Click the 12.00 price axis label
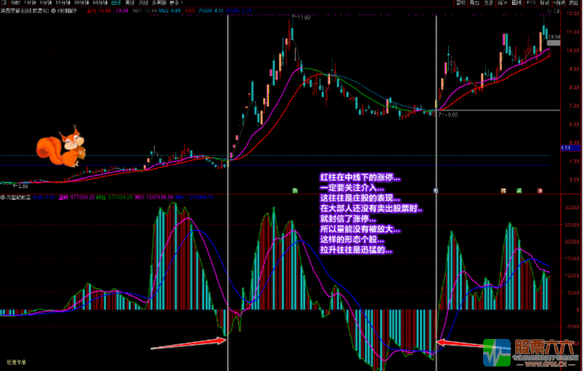583x371 pixels. [573, 13]
